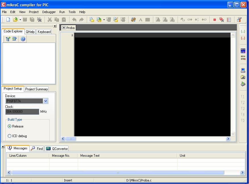Select the Code Explorer tab
The image size is (249, 184).
(x=13, y=31)
